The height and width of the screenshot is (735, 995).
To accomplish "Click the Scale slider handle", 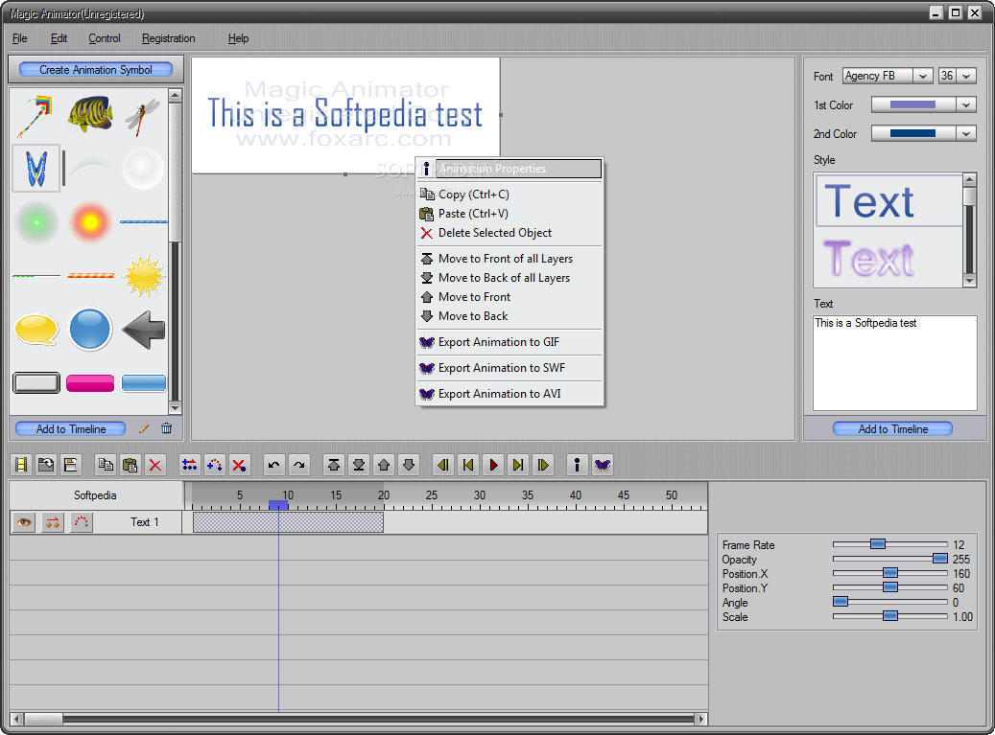I will tap(890, 616).
